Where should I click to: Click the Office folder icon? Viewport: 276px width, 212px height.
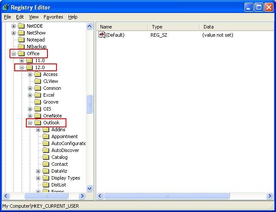pyautogui.click(x=21, y=54)
